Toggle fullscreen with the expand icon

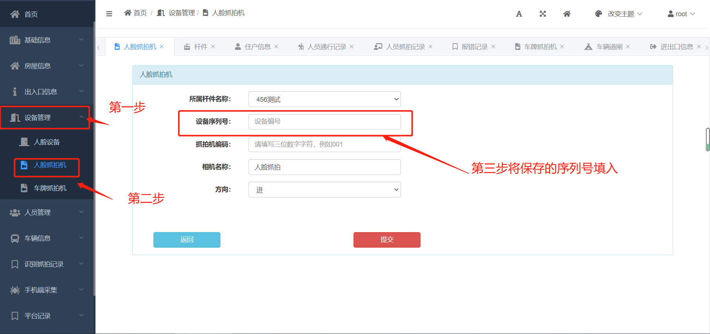[x=542, y=14]
